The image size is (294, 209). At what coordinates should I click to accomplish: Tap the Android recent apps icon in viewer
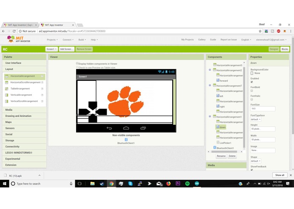(x=143, y=128)
